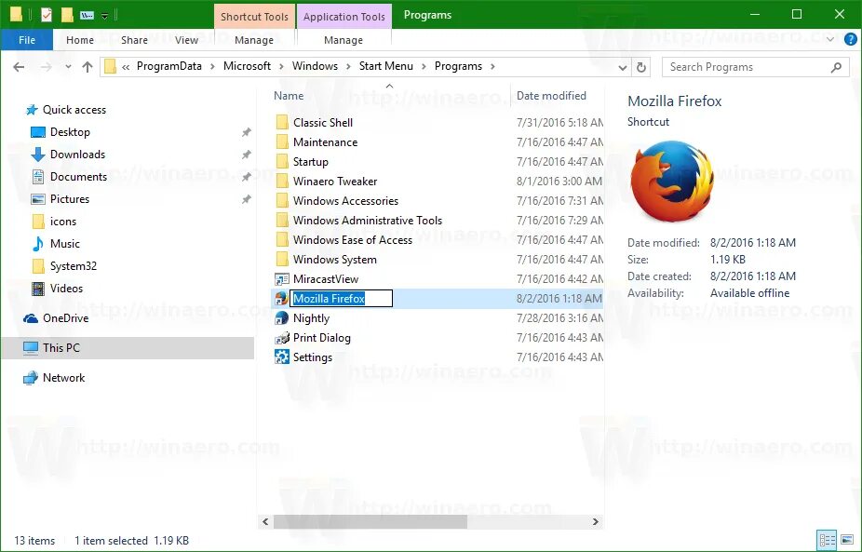Open Music in the navigation pane
The image size is (862, 552).
pos(65,244)
